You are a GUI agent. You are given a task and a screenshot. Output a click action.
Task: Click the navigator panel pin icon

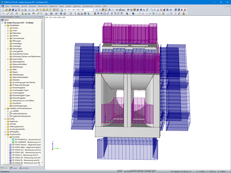[40, 17]
